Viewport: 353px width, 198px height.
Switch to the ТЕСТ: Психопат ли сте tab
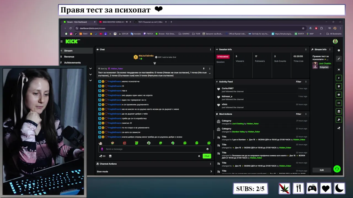point(151,22)
